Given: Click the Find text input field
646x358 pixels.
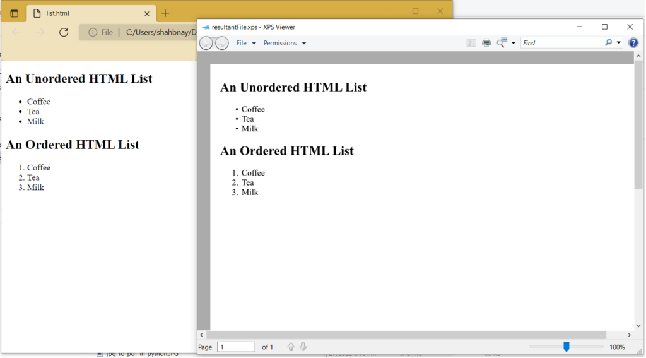Looking at the screenshot, I should [x=561, y=43].
